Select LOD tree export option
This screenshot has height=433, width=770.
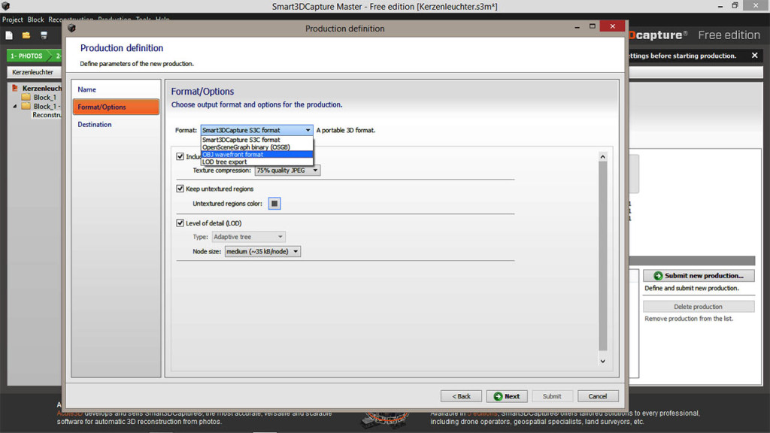tap(257, 162)
